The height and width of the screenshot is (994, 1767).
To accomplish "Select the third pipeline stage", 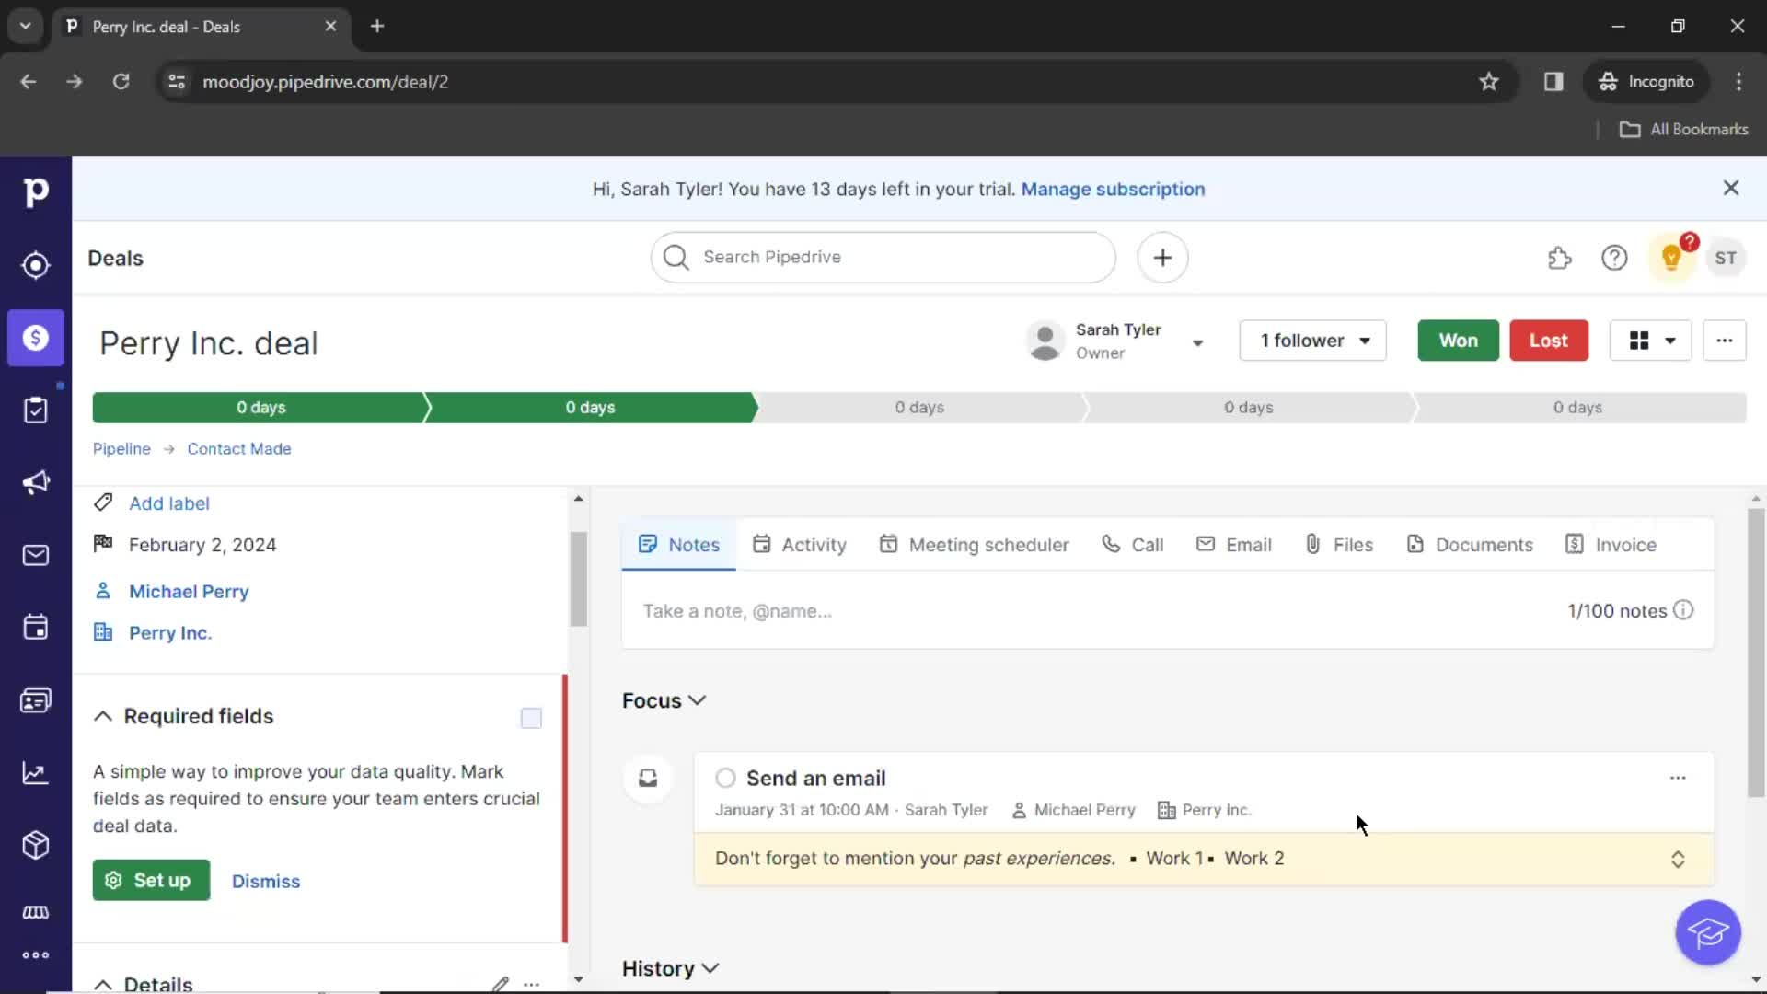I will 919,408.
